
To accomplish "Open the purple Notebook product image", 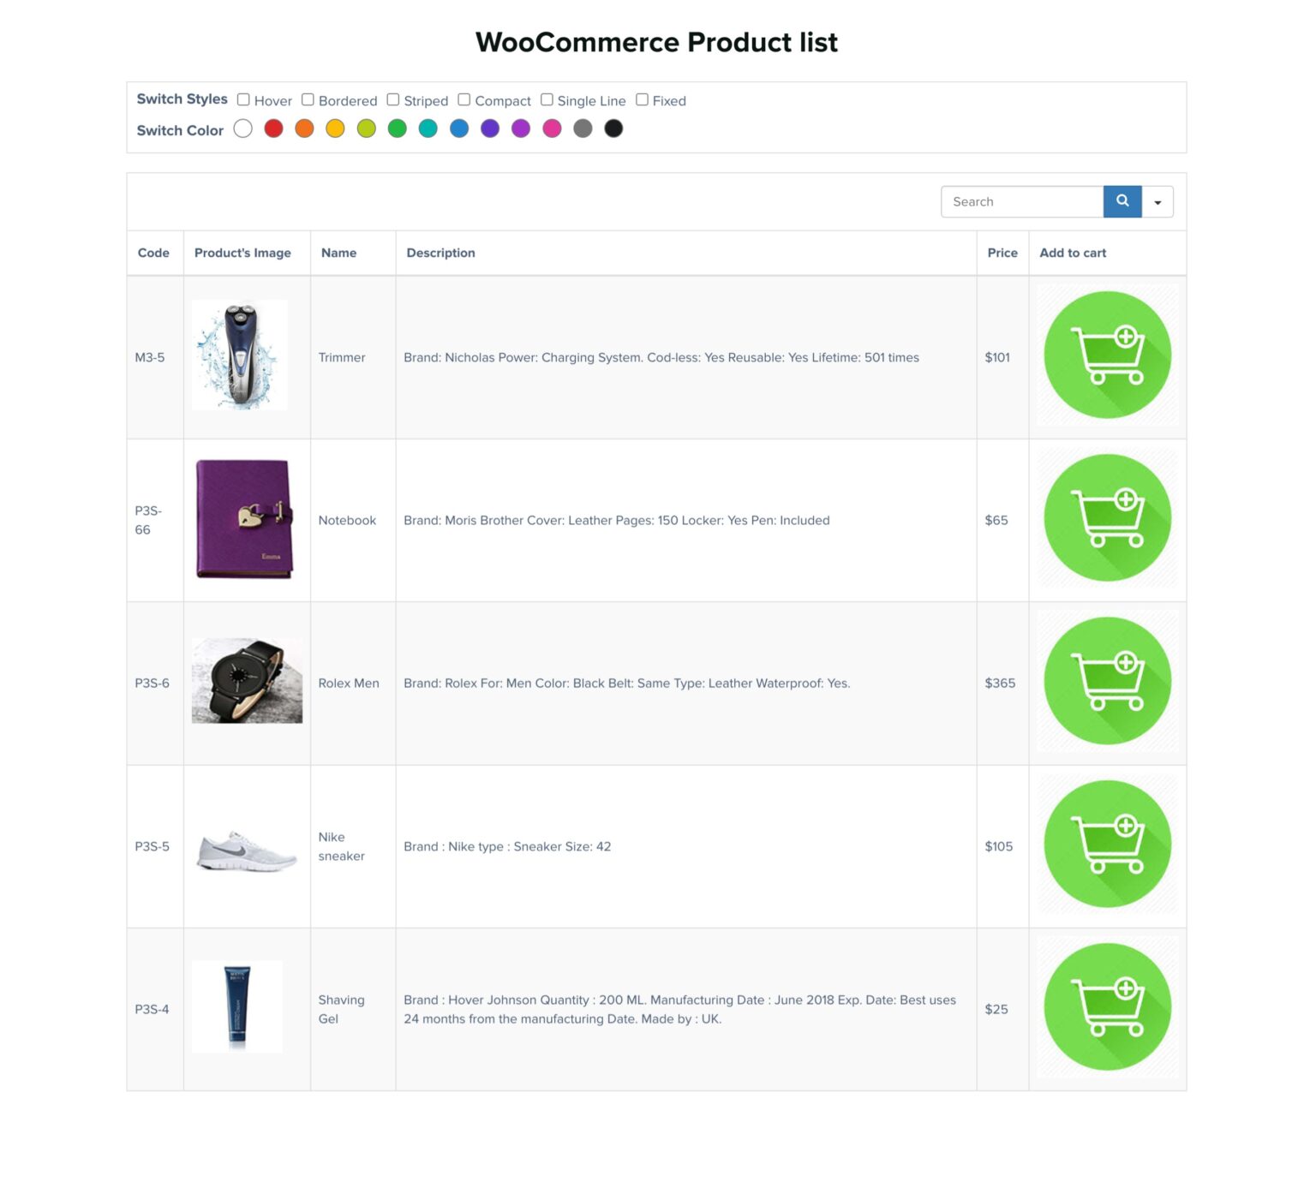I will [x=244, y=519].
